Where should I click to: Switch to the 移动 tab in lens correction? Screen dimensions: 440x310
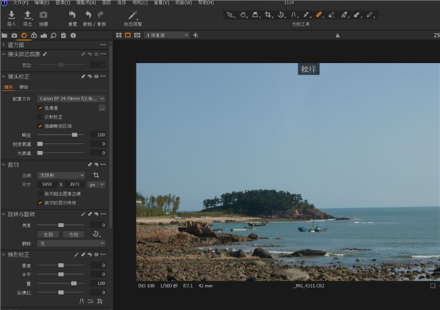click(23, 87)
